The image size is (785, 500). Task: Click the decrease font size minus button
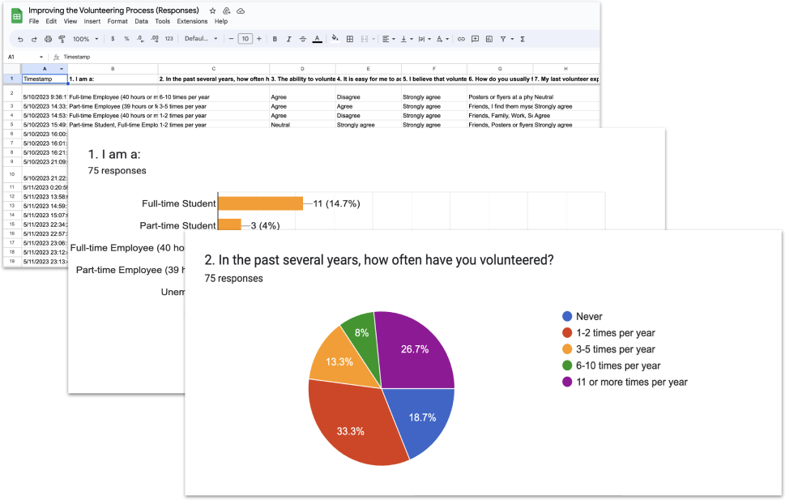231,39
